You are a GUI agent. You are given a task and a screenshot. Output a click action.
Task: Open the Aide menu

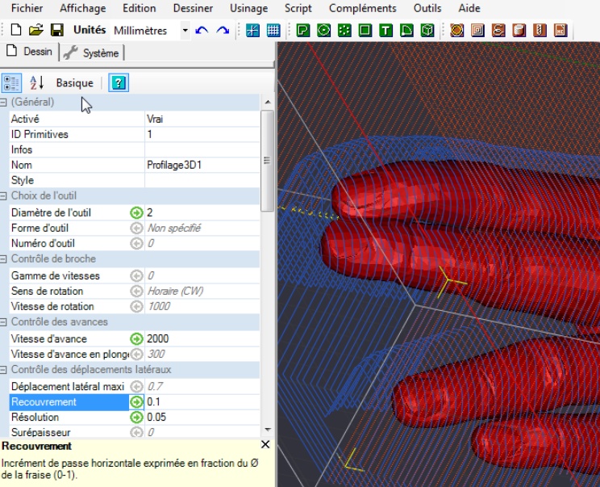[x=469, y=8]
